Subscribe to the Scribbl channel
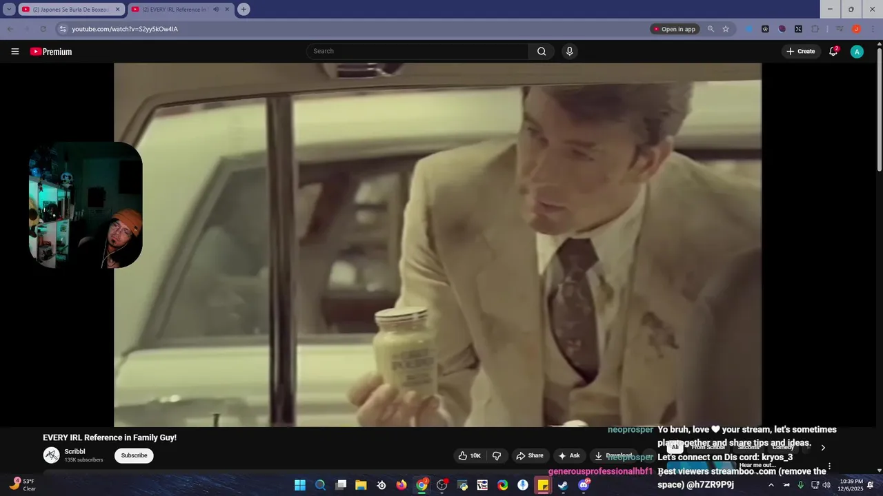This screenshot has width=883, height=496. coord(134,455)
